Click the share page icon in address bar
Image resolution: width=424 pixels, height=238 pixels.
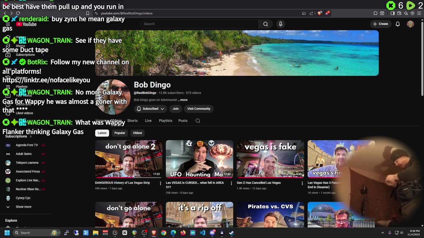coord(311,13)
